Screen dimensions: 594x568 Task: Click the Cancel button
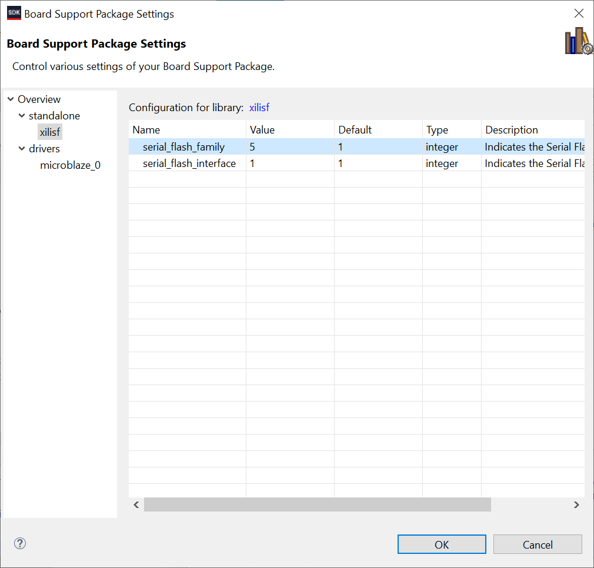click(x=538, y=544)
